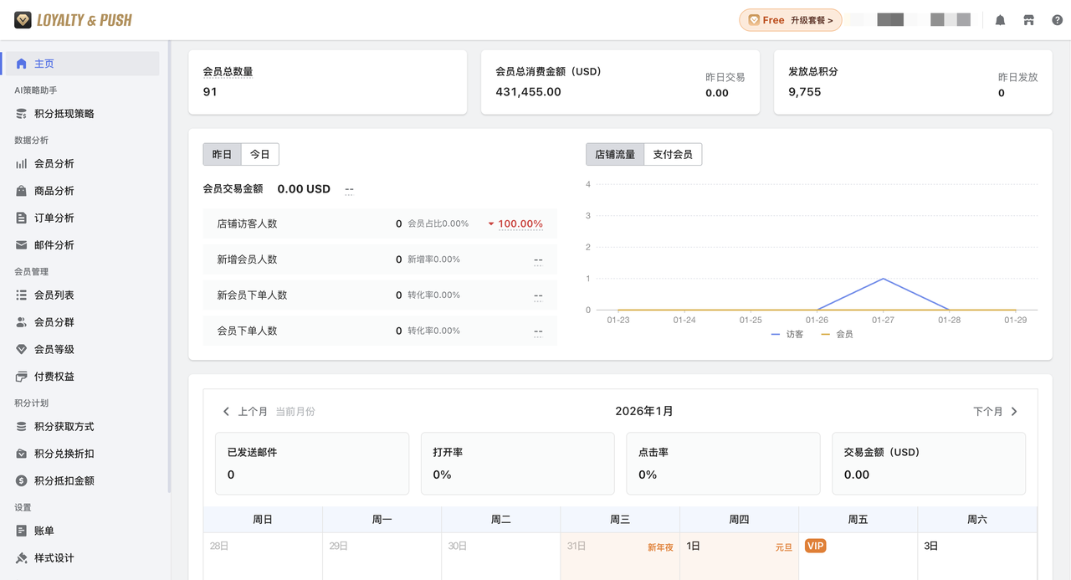This screenshot has height=580, width=1071.
Task: Click the Free 升级套餐 upgrade button
Action: pyautogui.click(x=790, y=18)
